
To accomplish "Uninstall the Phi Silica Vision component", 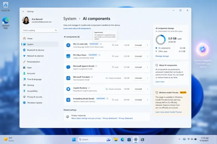I will coord(138,56).
